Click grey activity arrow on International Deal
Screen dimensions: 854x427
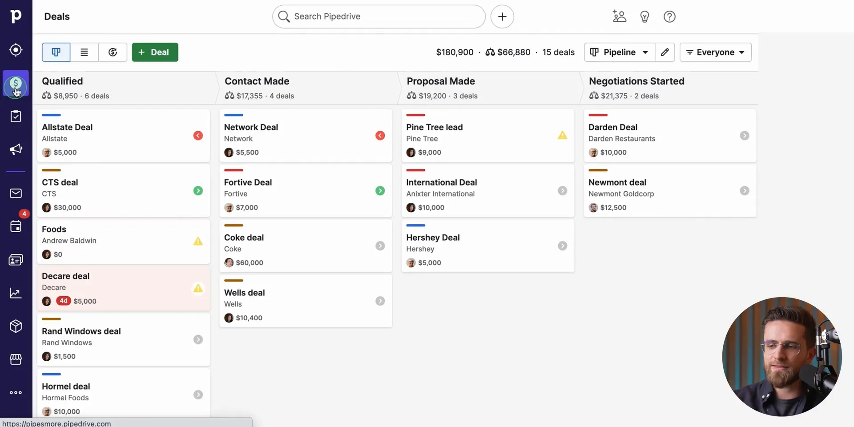(563, 191)
